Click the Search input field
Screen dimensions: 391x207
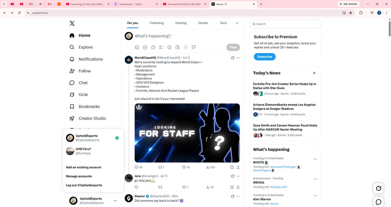tap(285, 24)
